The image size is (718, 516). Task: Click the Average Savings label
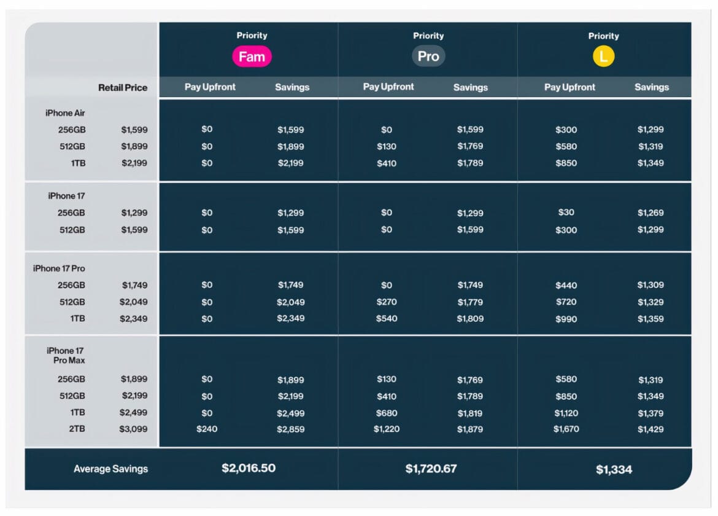111,469
